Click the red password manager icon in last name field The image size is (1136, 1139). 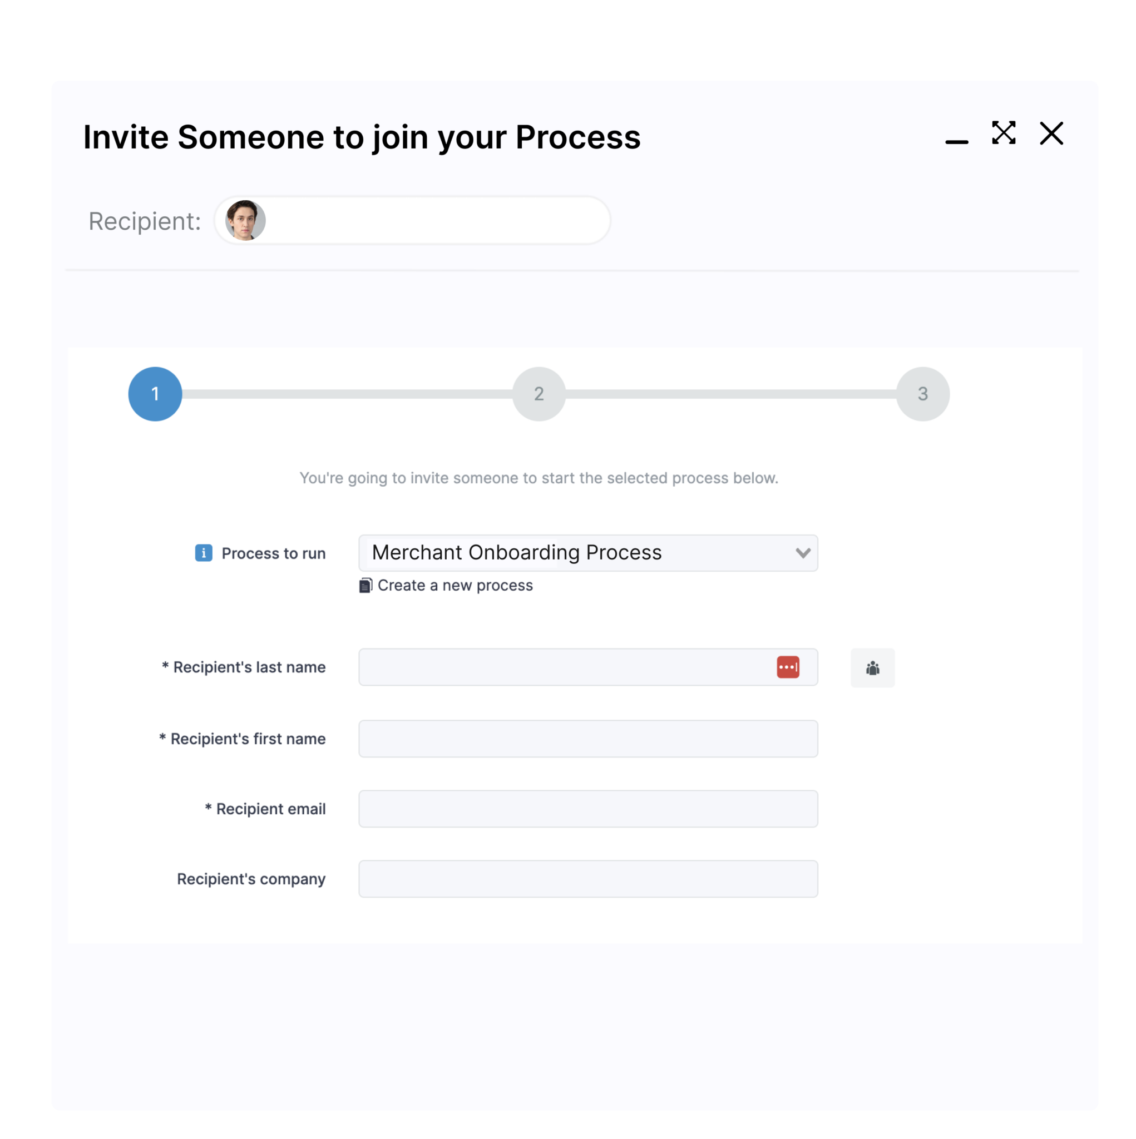[x=789, y=666]
